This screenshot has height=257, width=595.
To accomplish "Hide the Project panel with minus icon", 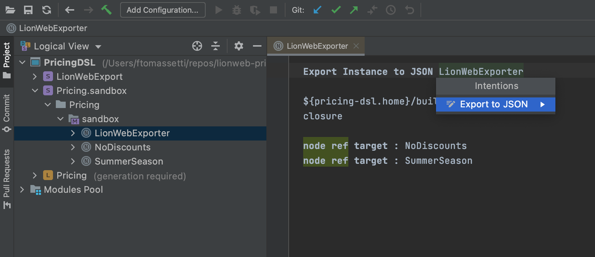I will 257,46.
